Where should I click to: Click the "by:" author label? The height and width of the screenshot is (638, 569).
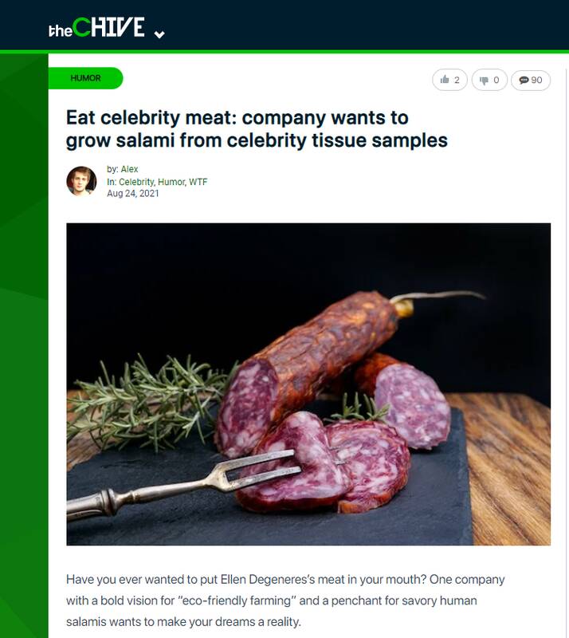[x=112, y=170]
